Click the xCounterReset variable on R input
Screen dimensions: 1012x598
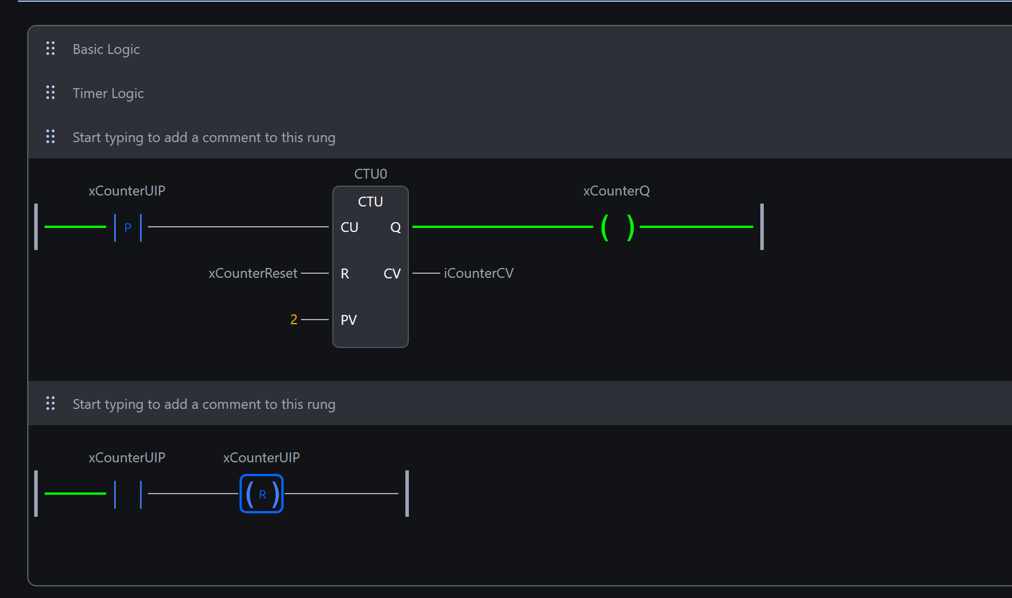[x=253, y=273]
